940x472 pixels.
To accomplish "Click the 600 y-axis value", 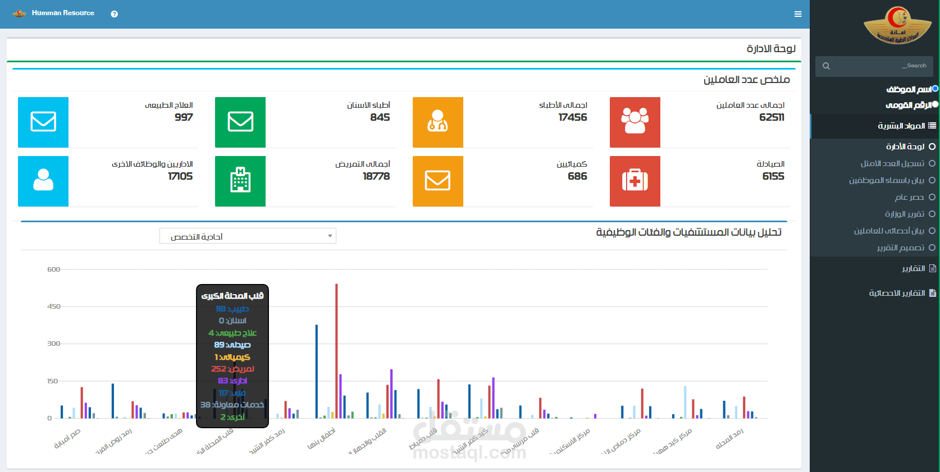I will 54,269.
